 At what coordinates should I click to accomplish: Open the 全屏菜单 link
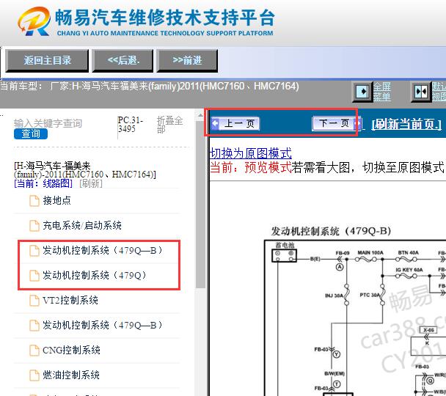pos(381,92)
